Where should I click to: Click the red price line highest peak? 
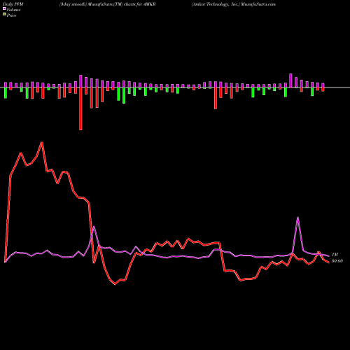[42, 142]
